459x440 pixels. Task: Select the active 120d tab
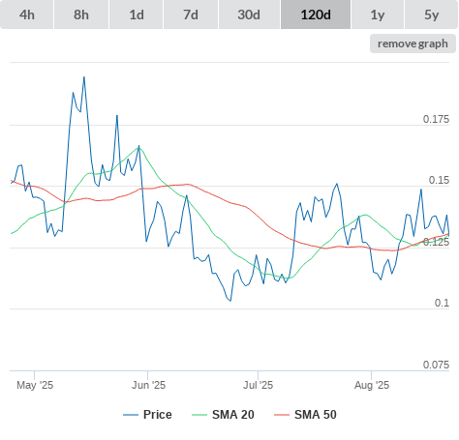click(316, 15)
